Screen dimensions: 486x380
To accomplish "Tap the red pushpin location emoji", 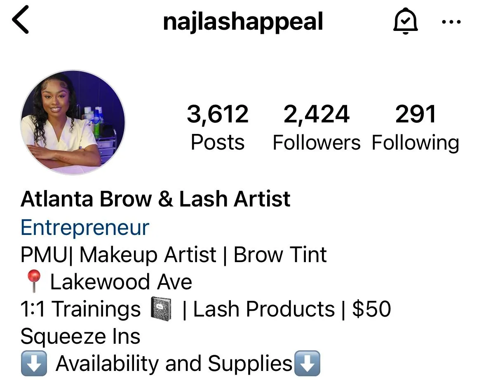I will point(33,281).
